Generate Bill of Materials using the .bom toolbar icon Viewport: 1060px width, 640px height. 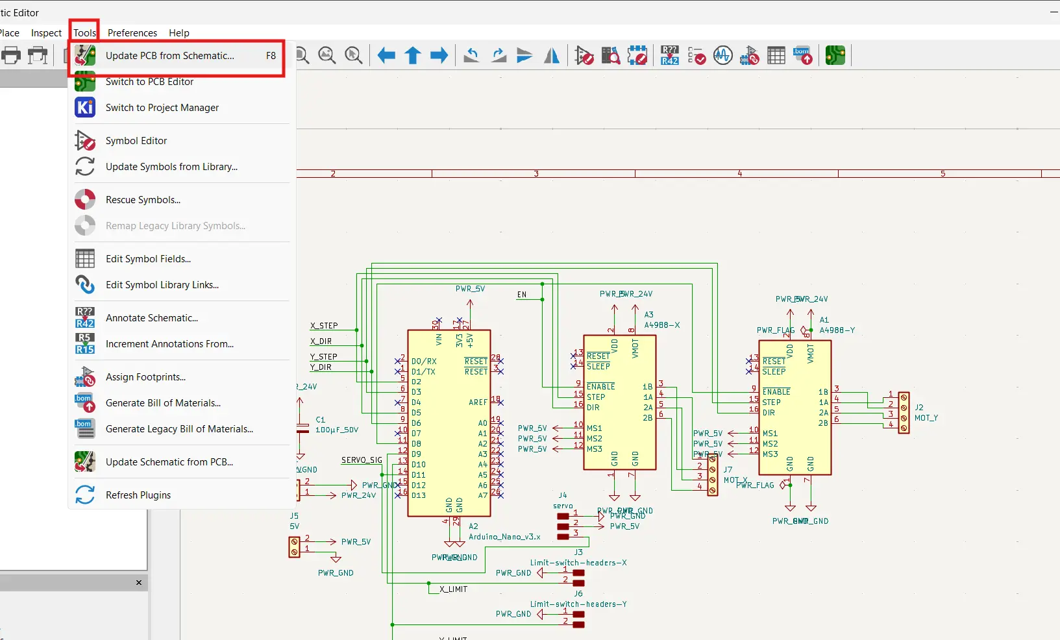click(x=802, y=55)
